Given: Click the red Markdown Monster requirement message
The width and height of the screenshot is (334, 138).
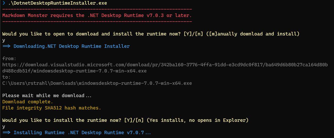Looking at the screenshot, I should tap(97, 15).
